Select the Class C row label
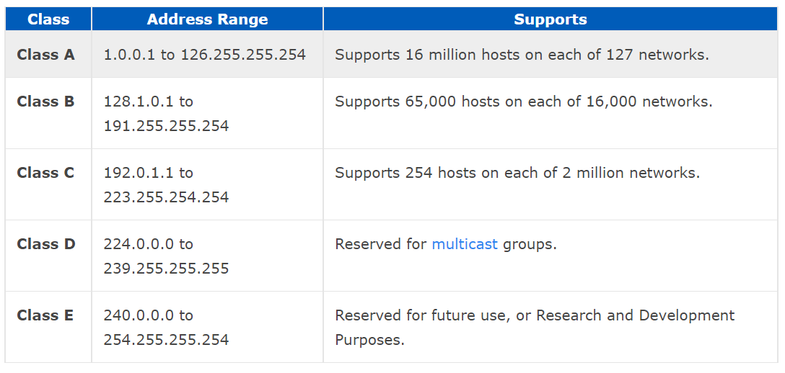The image size is (785, 373). 45,173
